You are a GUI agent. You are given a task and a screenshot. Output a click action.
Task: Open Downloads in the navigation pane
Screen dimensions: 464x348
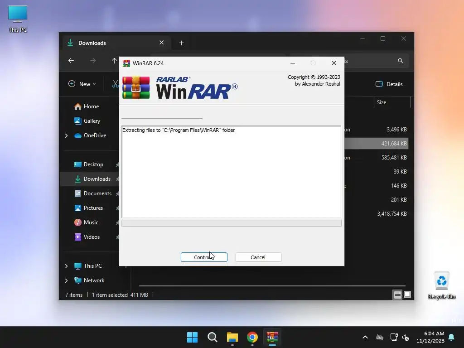point(92,179)
